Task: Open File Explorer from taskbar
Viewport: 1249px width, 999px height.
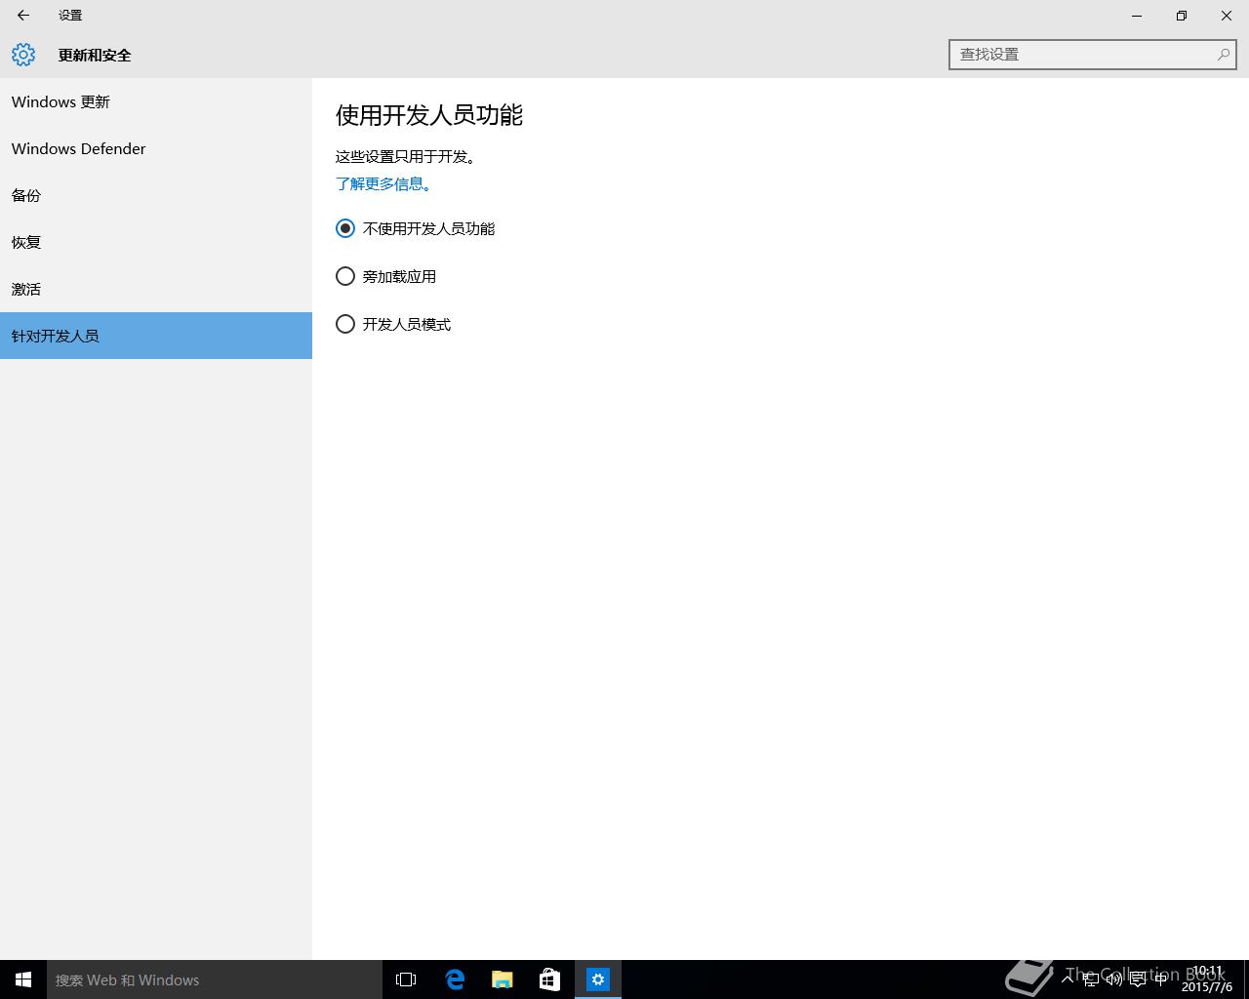Action: pyautogui.click(x=503, y=979)
